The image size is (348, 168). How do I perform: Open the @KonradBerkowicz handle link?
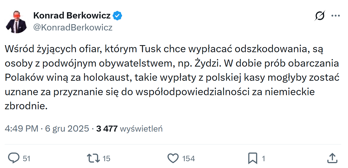tap(73, 27)
